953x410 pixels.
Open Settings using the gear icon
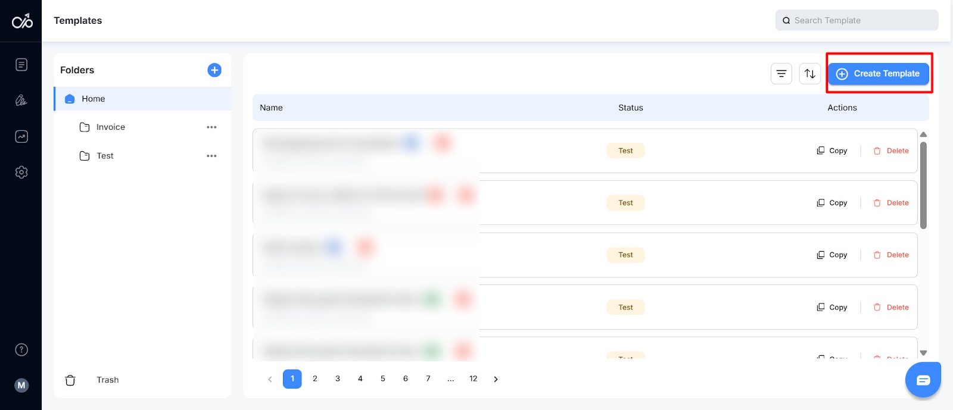point(21,172)
